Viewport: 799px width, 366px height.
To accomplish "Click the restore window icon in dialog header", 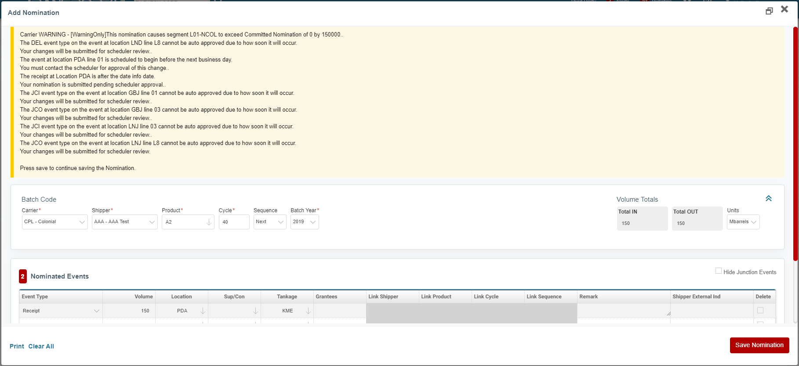I will [769, 11].
